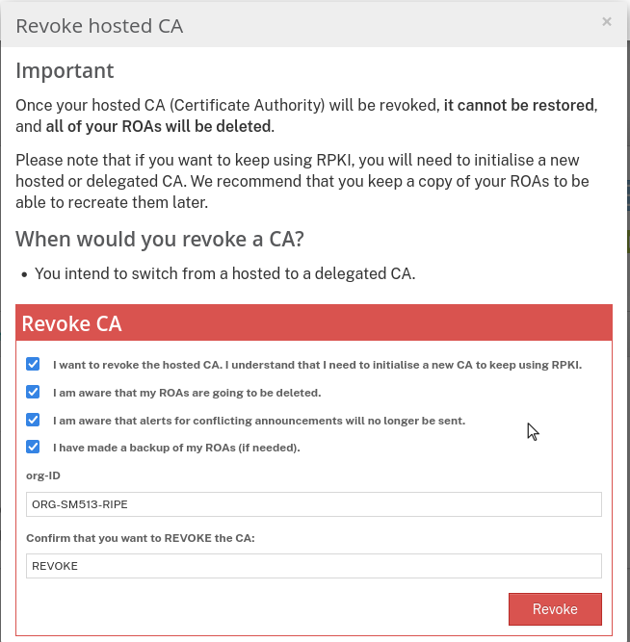Toggle the ROAs going to be deleted checkbox
Viewport: 630px width, 642px height.
click(34, 392)
